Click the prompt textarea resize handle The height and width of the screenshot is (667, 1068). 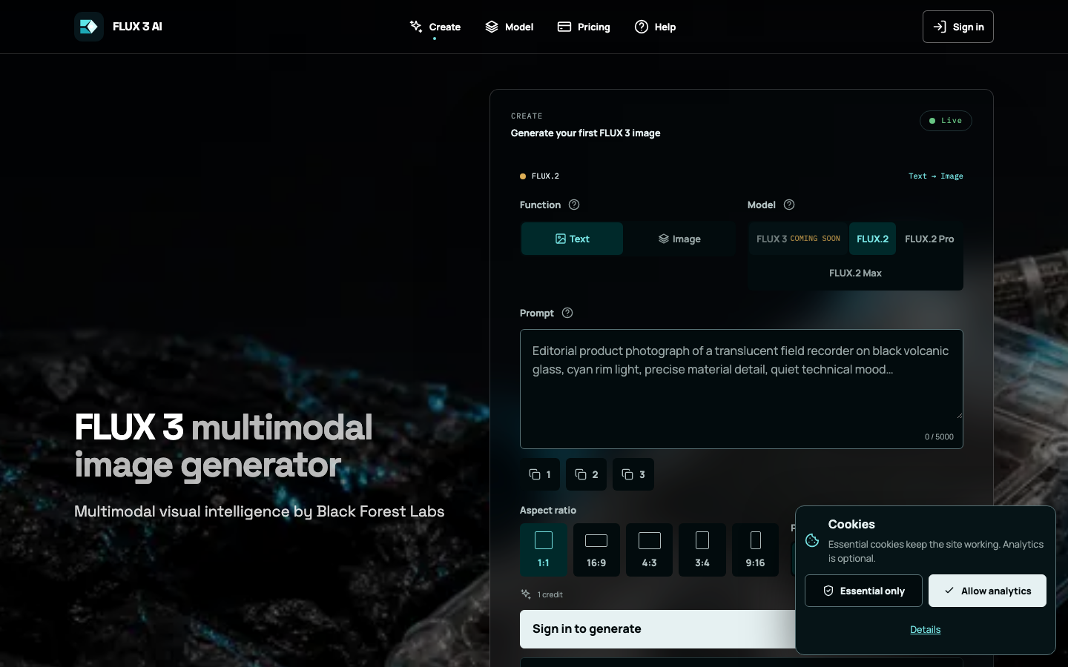coord(958,414)
